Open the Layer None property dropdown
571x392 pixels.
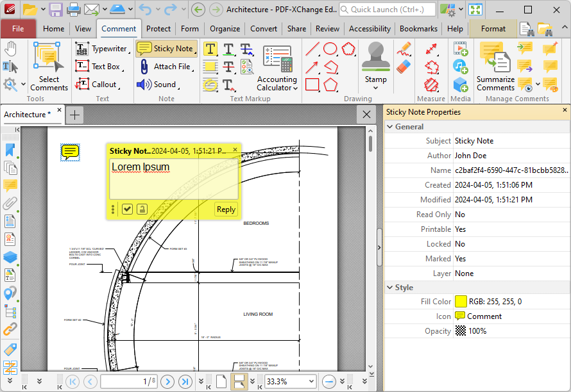(x=511, y=274)
